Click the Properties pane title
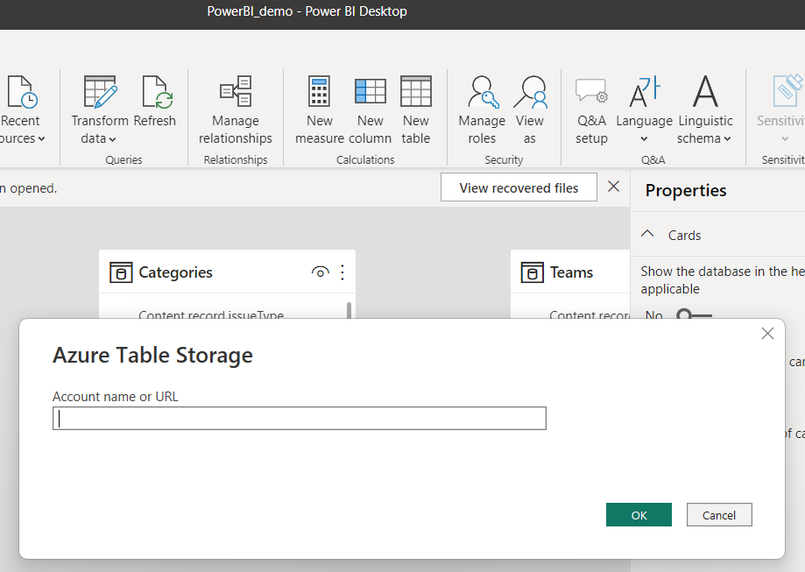 click(x=686, y=190)
